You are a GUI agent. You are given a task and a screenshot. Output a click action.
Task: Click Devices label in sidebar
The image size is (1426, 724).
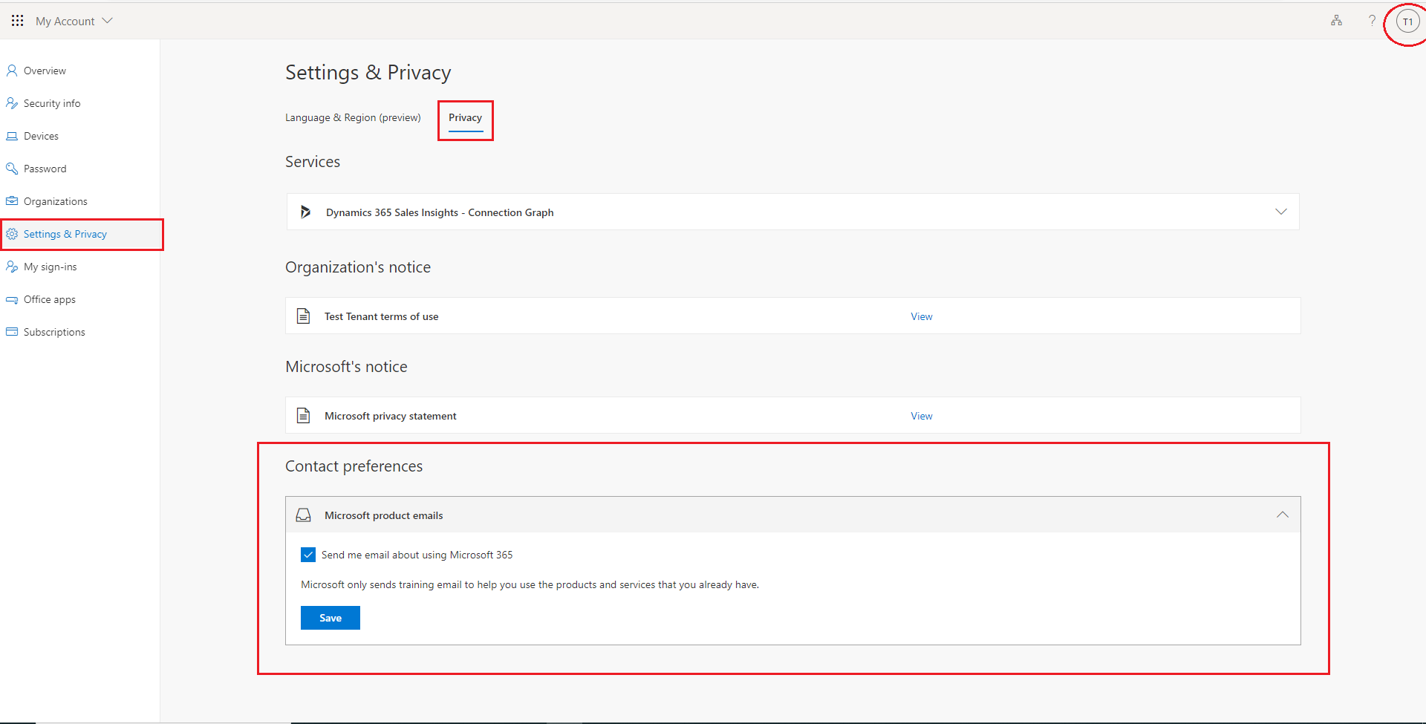[x=41, y=136]
